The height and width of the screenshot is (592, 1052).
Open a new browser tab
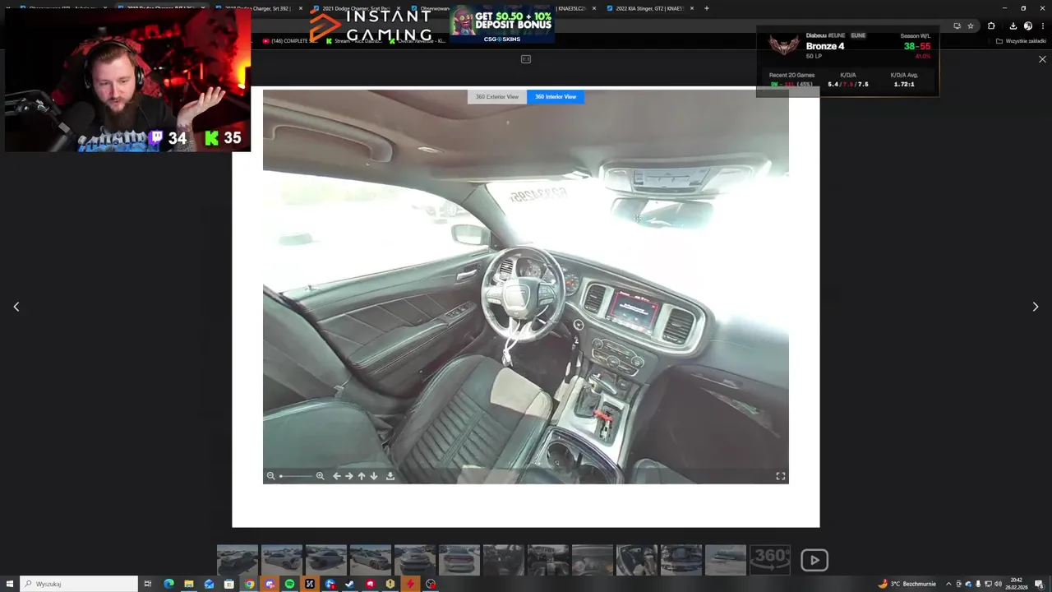point(707,8)
